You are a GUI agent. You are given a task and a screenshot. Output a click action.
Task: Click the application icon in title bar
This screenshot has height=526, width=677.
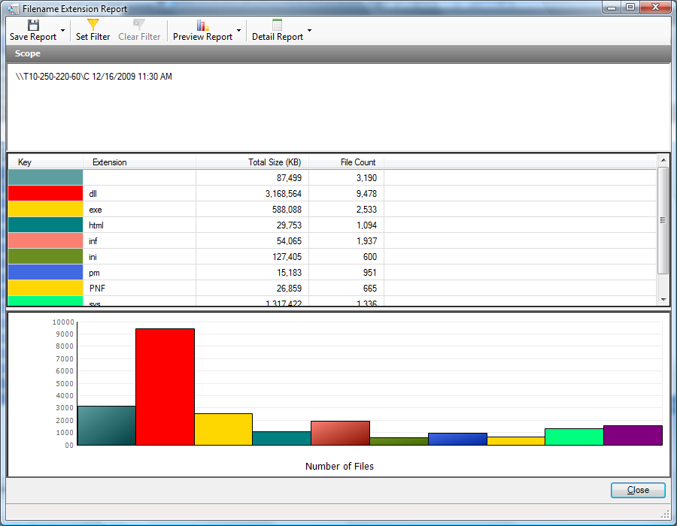pos(13,8)
